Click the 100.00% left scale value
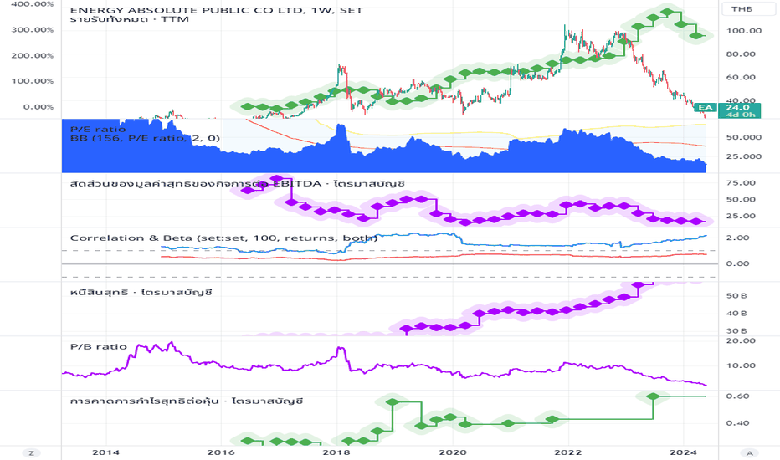The height and width of the screenshot is (460, 780). pos(33,81)
